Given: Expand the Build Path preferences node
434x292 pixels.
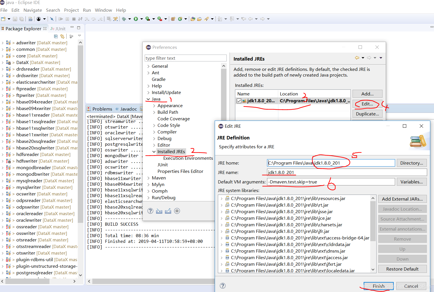Looking at the screenshot, I should pos(154,112).
